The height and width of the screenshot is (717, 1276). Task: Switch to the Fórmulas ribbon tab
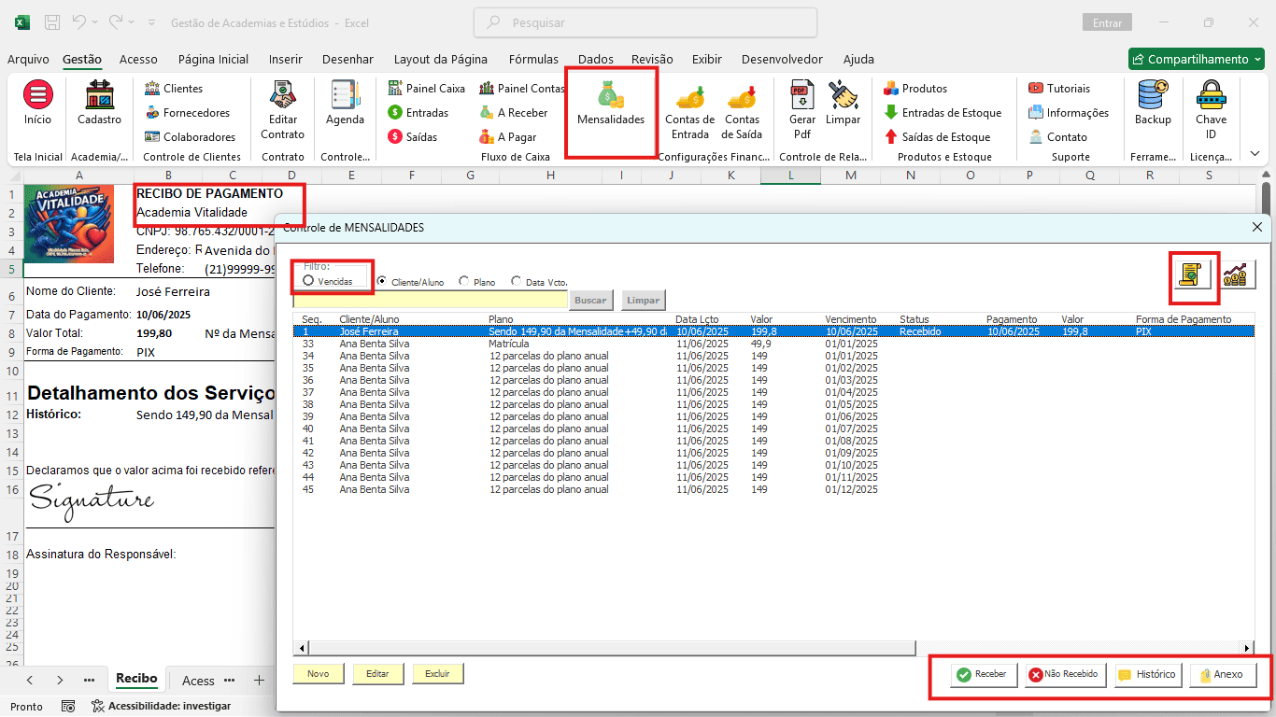pyautogui.click(x=532, y=59)
